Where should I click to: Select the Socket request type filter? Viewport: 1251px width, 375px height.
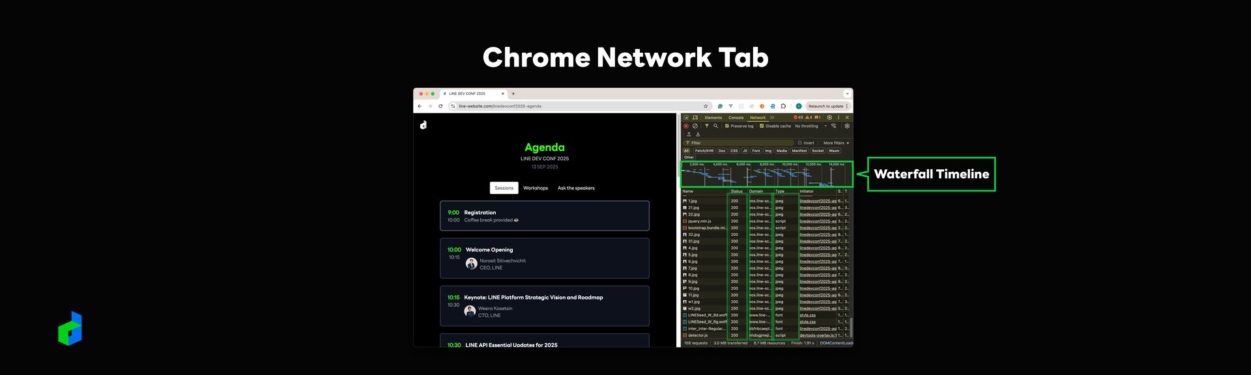pyautogui.click(x=818, y=150)
